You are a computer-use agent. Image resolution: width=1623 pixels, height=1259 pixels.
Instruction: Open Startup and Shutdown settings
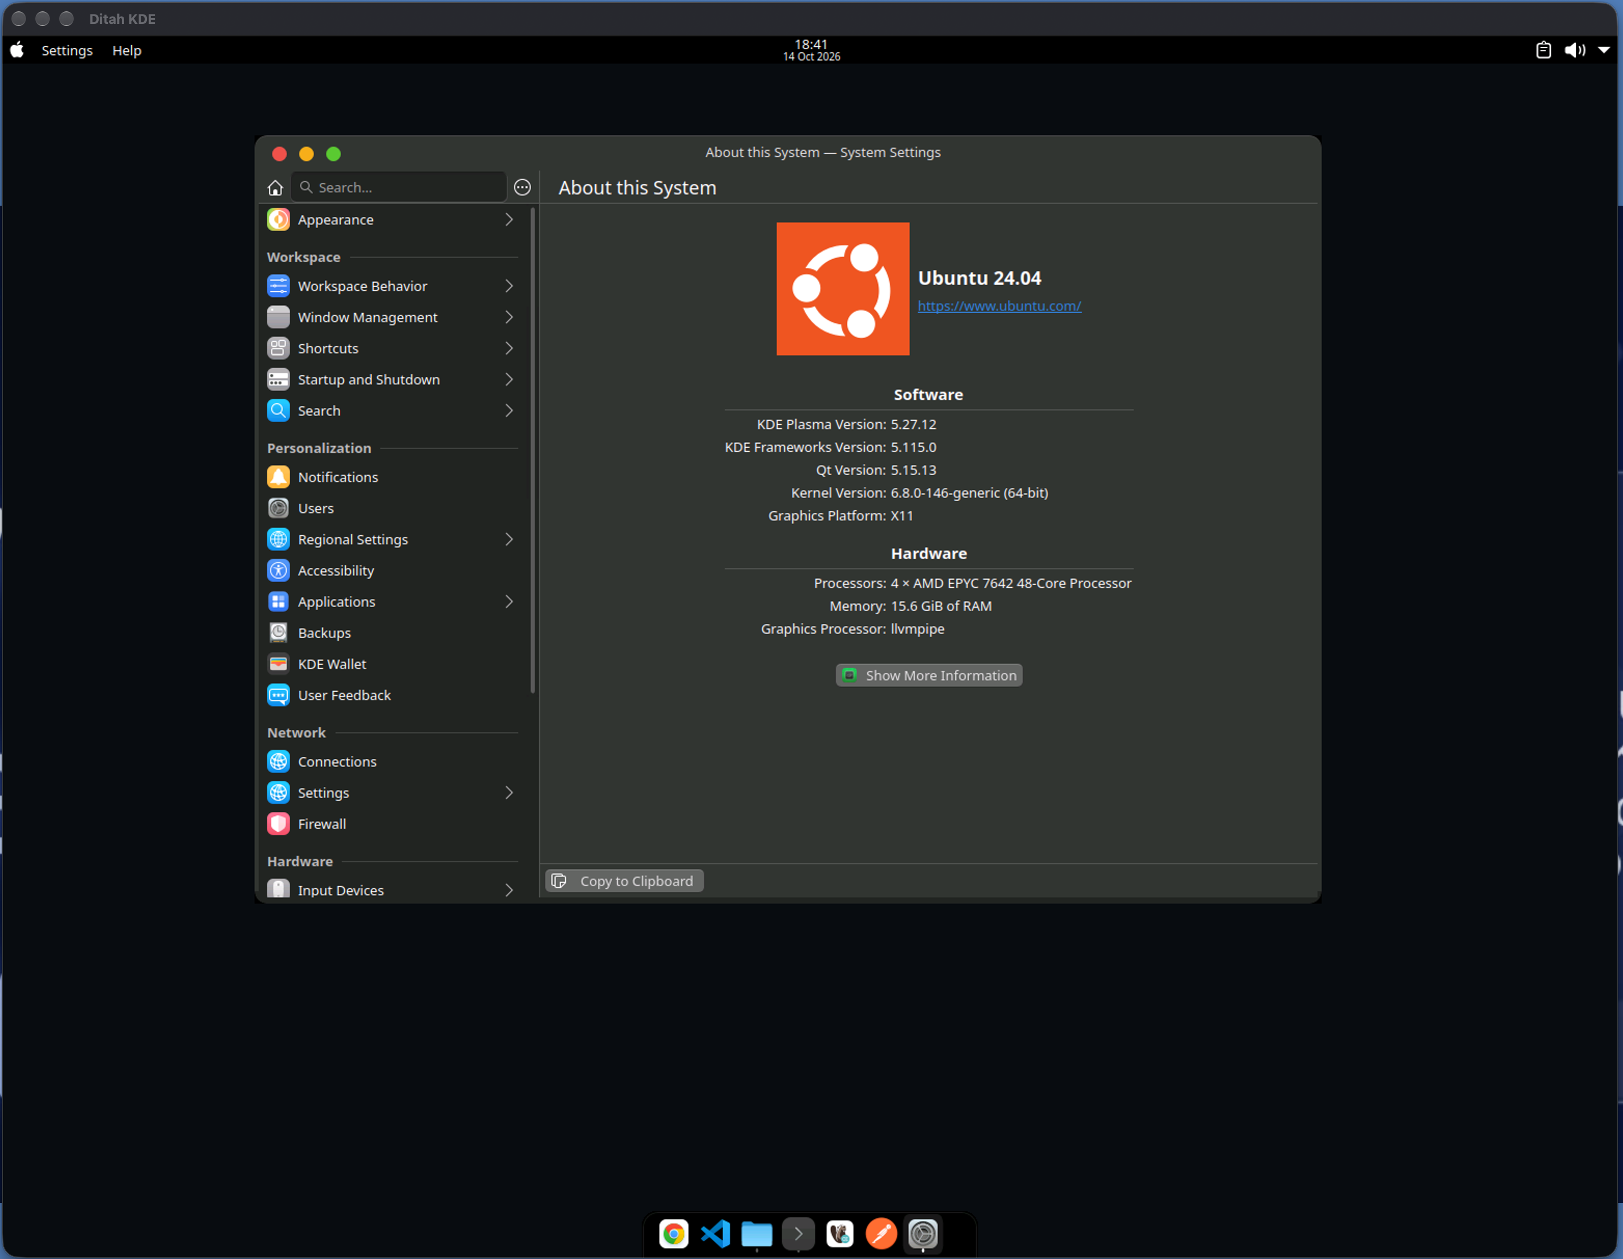391,380
